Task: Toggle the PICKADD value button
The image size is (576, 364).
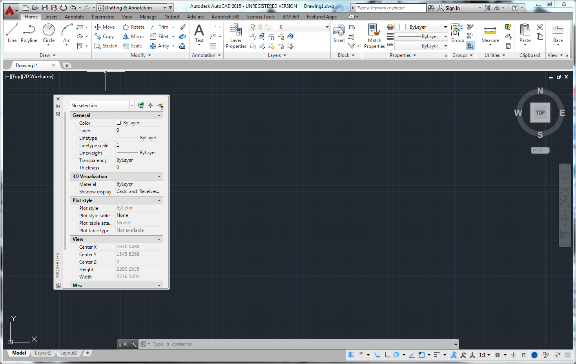Action: (x=141, y=106)
